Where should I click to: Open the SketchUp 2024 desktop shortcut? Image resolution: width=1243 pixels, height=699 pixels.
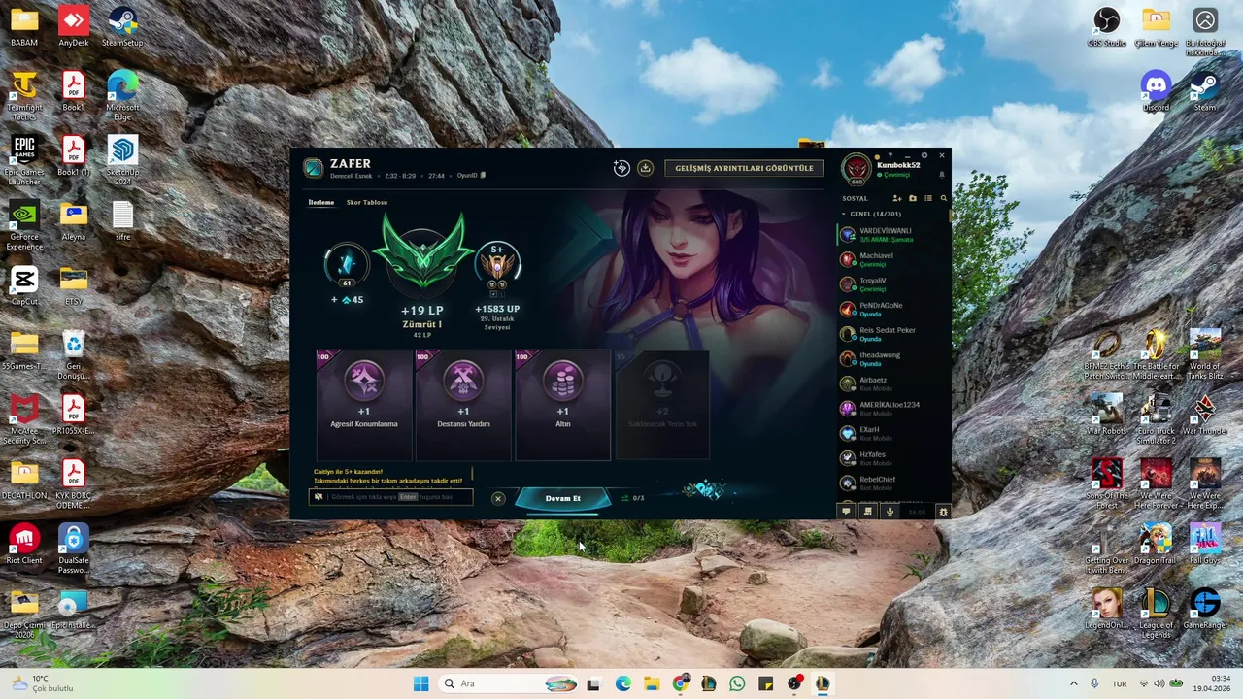122,161
